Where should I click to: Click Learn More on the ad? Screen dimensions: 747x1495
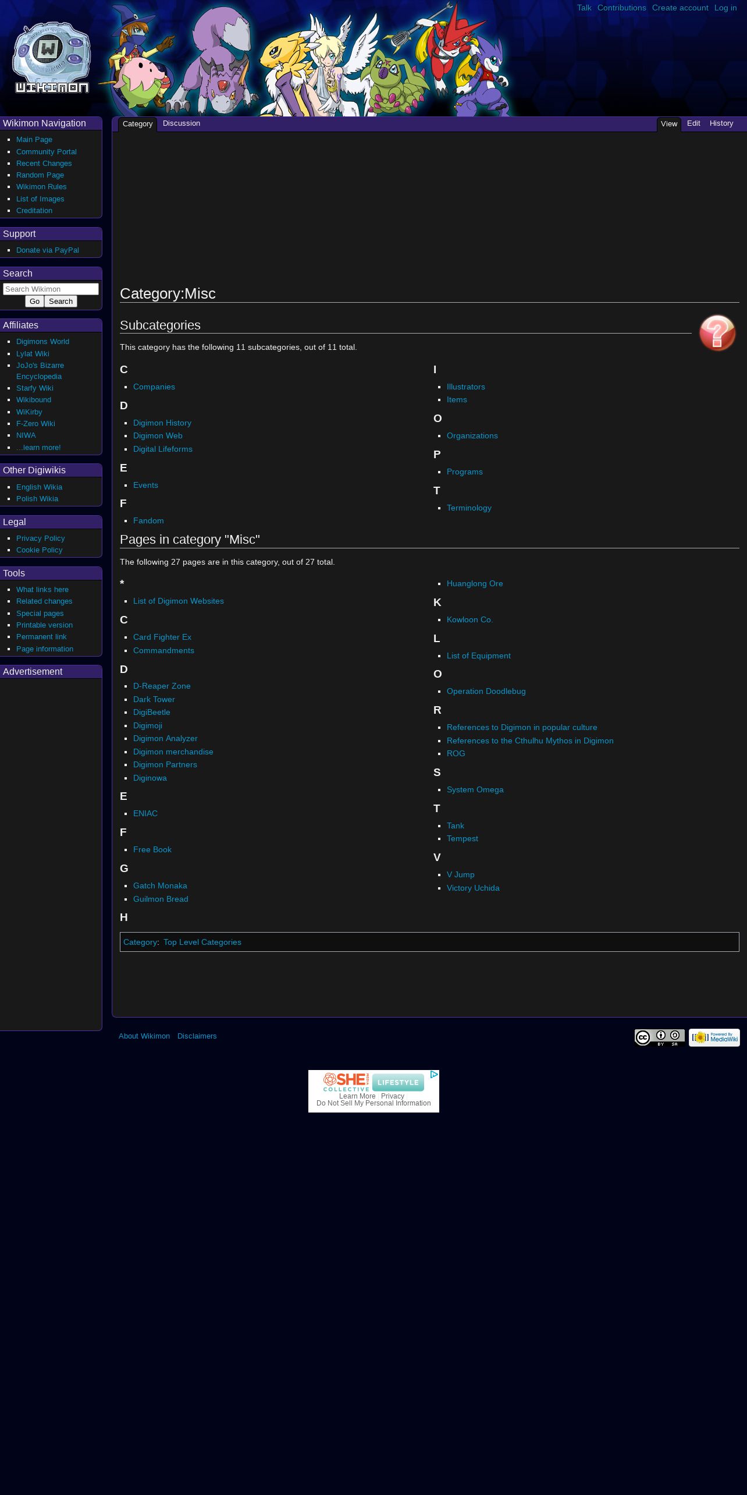click(357, 1096)
